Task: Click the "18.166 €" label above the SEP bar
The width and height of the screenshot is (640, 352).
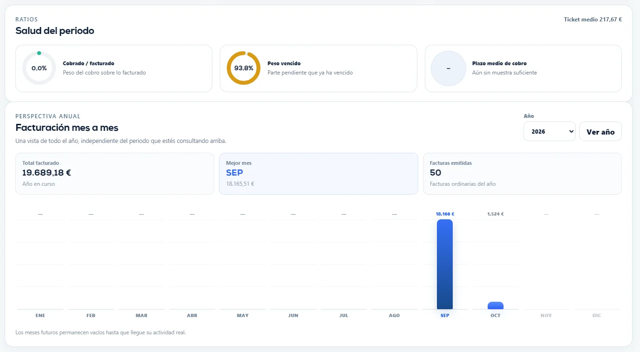Action: (445, 214)
